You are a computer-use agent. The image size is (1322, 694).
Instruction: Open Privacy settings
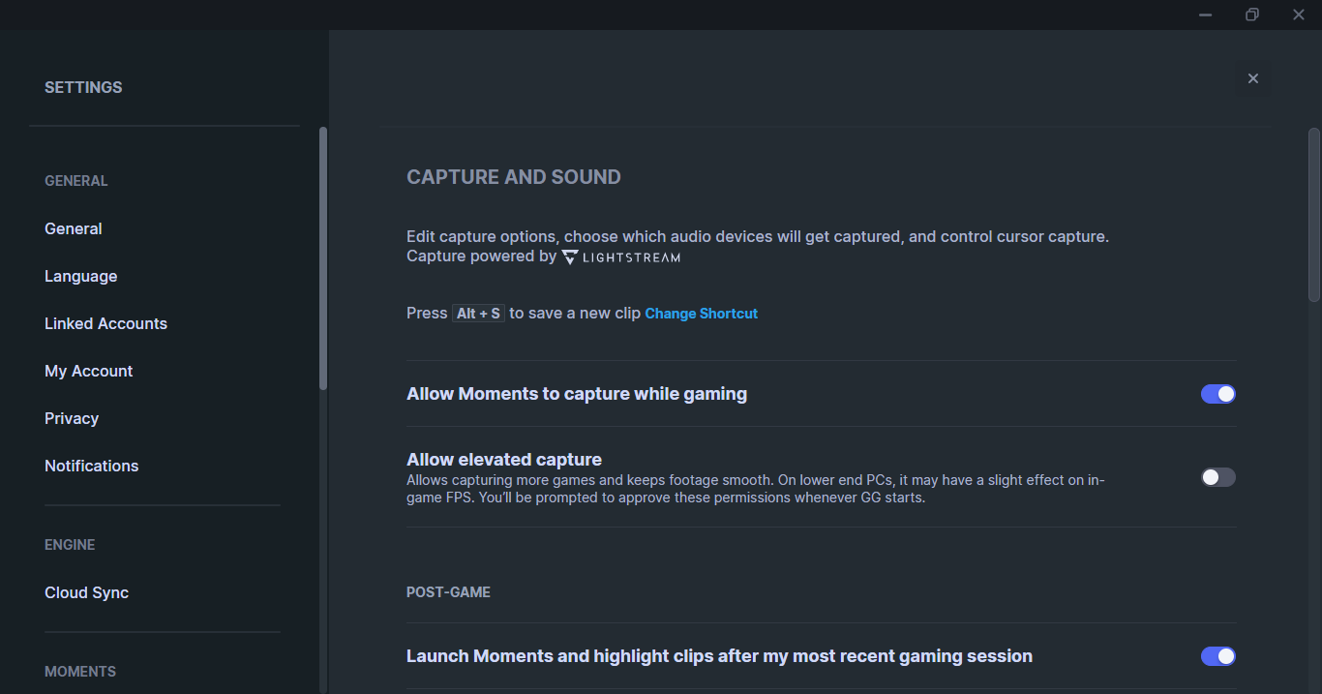(72, 418)
